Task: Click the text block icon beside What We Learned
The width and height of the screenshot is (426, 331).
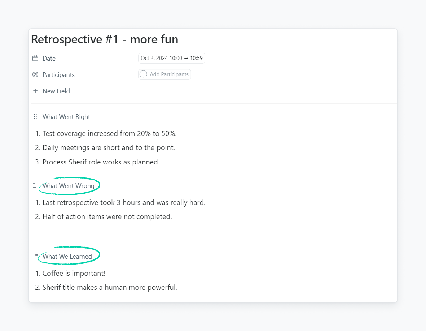Action: coord(35,256)
